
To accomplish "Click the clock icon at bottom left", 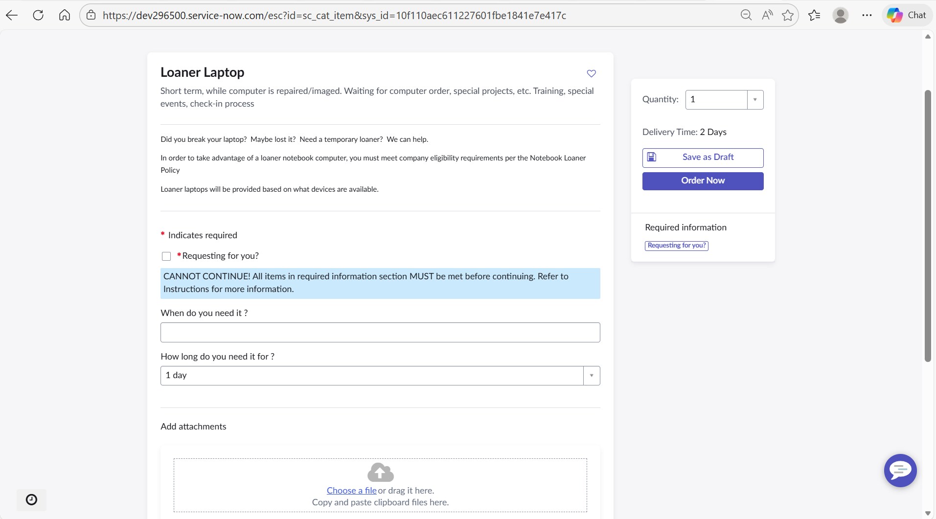I will (31, 499).
